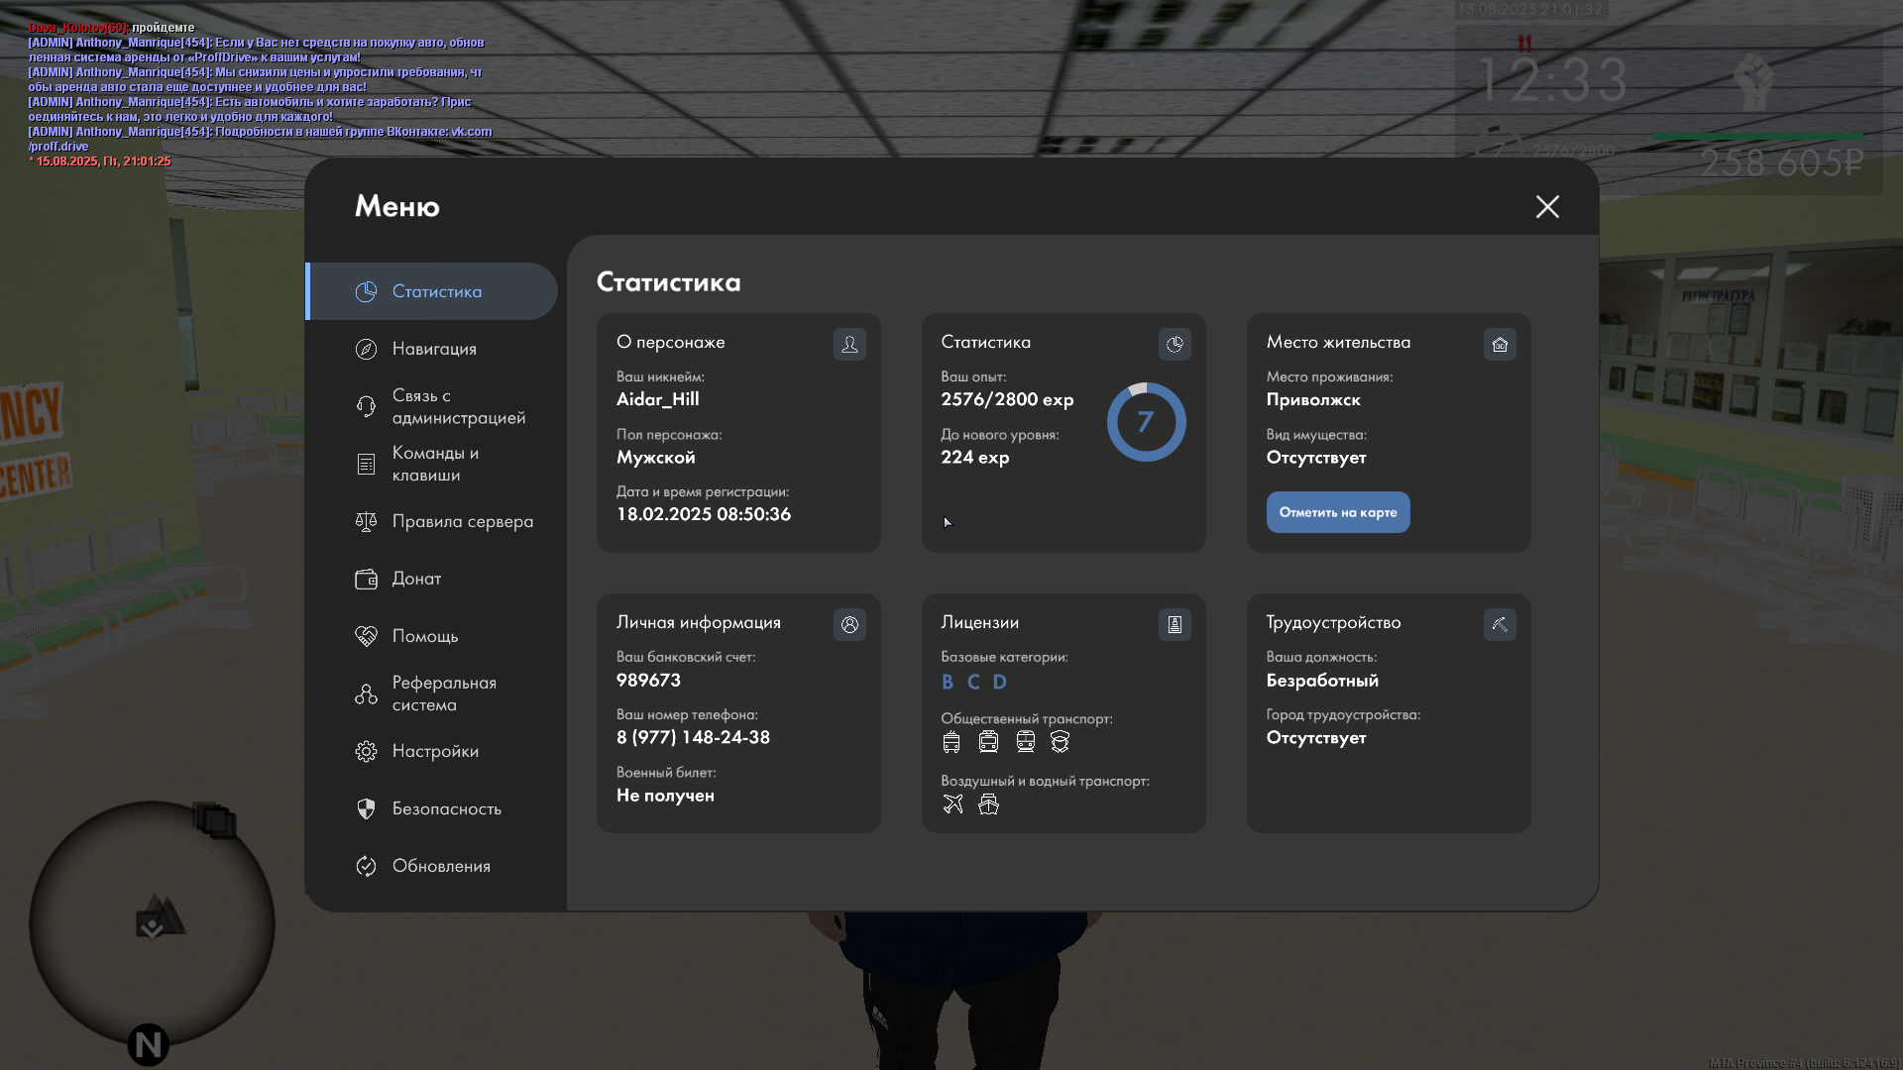This screenshot has height=1070, width=1903.
Task: Click the Отметить на карте button
Action: [x=1337, y=512]
